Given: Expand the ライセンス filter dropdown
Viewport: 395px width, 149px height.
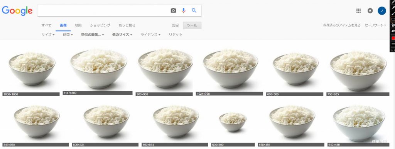Looking at the screenshot, I should coord(150,35).
